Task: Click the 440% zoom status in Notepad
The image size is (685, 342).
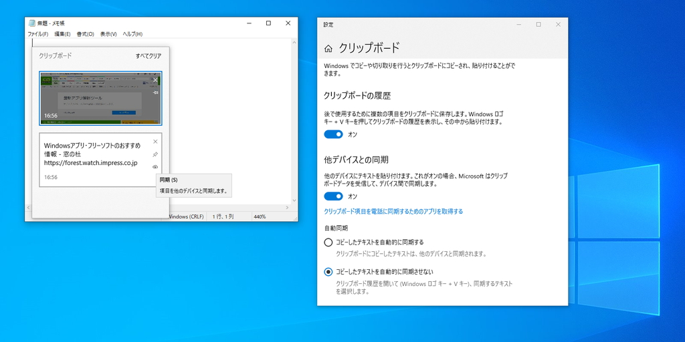Action: pos(259,216)
